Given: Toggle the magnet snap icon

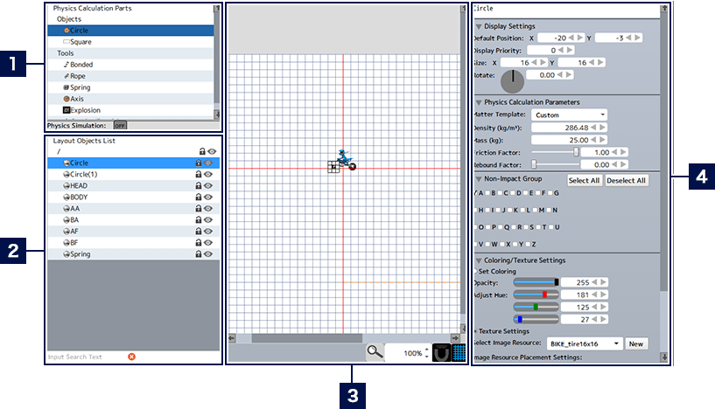Looking at the screenshot, I should pos(441,353).
